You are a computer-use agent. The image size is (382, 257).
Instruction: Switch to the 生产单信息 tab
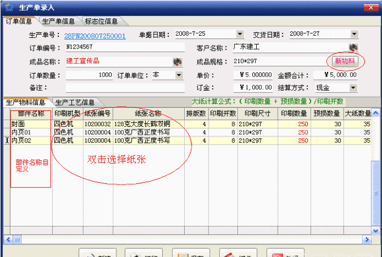click(x=58, y=21)
